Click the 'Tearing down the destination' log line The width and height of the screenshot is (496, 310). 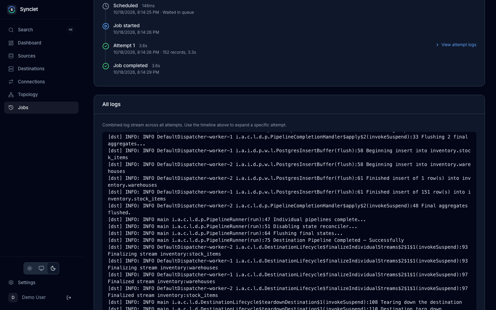coord(285,302)
